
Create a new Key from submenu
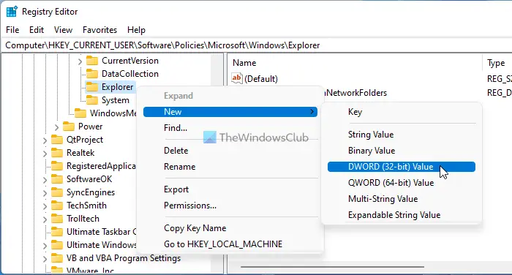pyautogui.click(x=355, y=112)
